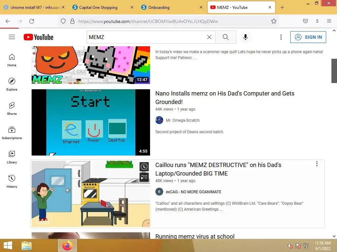Click network tray icon
This screenshot has height=252, width=337.
click(x=306, y=246)
